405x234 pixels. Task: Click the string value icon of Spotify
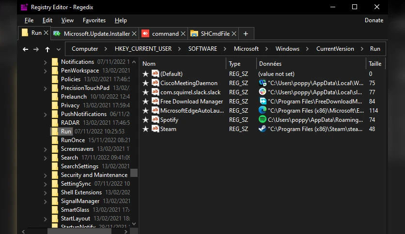click(x=155, y=119)
